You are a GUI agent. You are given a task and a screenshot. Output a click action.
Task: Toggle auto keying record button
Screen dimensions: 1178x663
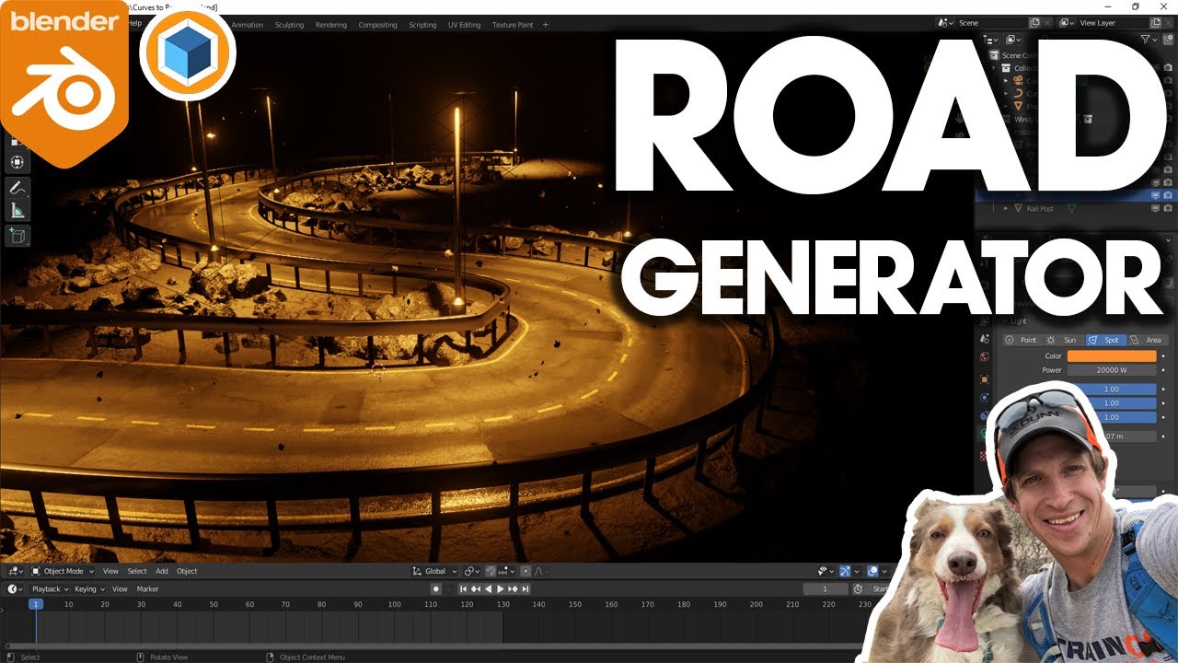click(436, 588)
